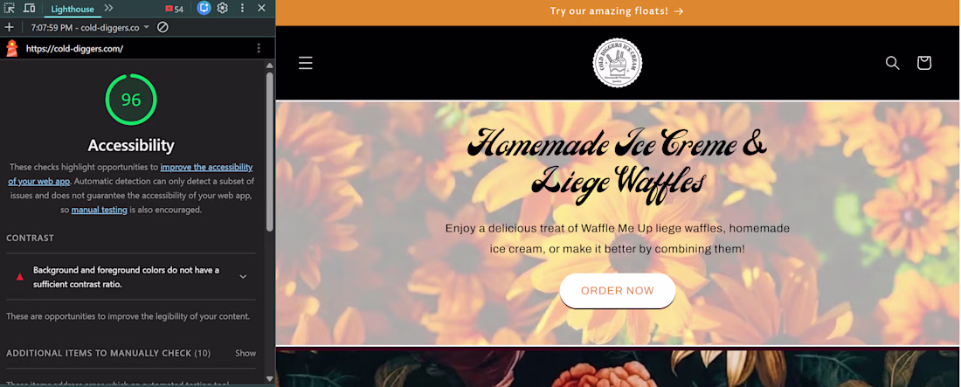Screen dimensions: 961x387
Task: Open the report tools three-dot menu by the URL
Action: tap(259, 48)
